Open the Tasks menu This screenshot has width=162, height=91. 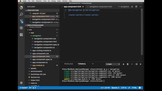coord(59,1)
